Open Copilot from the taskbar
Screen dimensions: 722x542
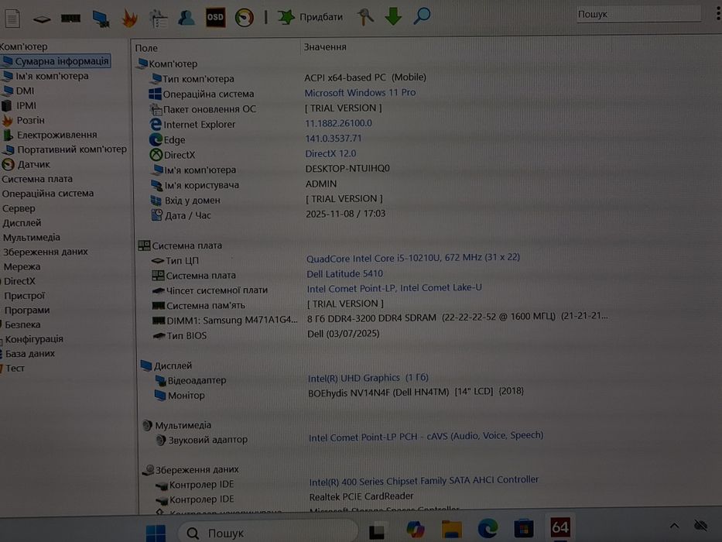click(x=416, y=529)
